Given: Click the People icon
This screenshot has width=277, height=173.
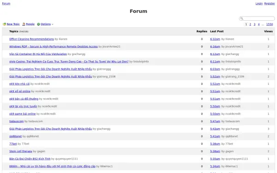Looking at the screenshot, I should 24,24.
